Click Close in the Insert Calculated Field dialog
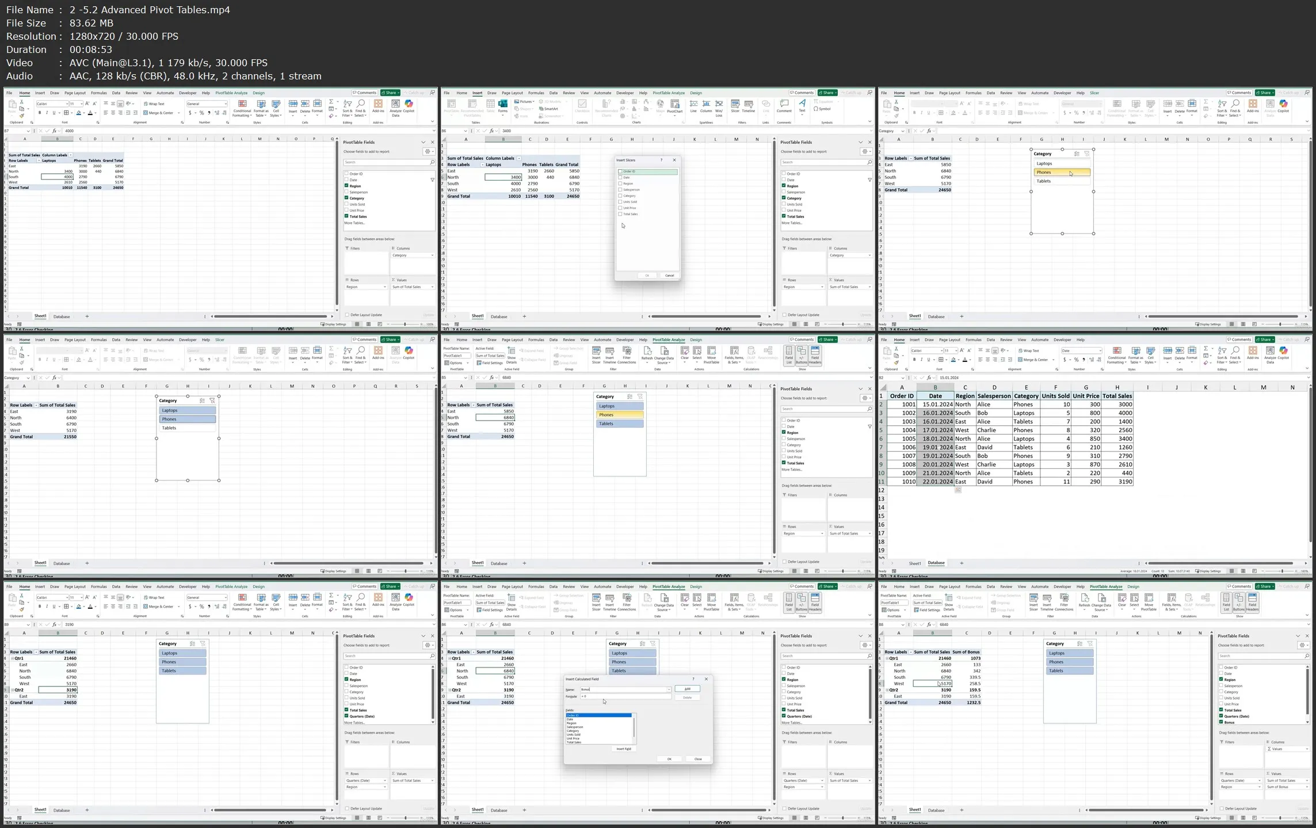The image size is (1316, 828). [x=698, y=759]
